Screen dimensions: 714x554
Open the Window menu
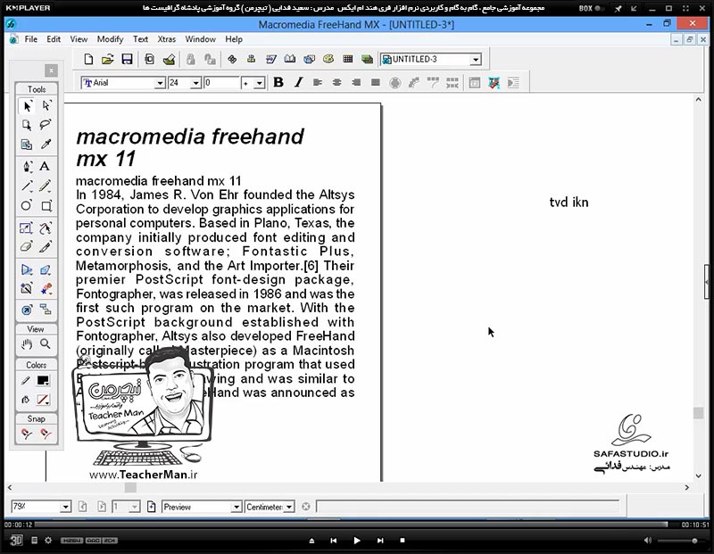pyautogui.click(x=200, y=39)
